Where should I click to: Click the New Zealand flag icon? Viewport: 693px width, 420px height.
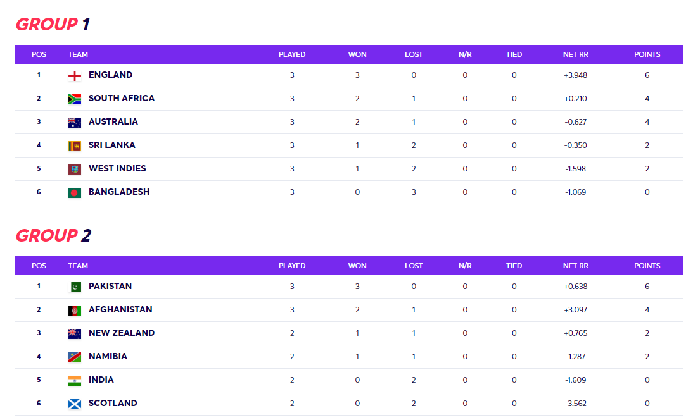point(75,334)
